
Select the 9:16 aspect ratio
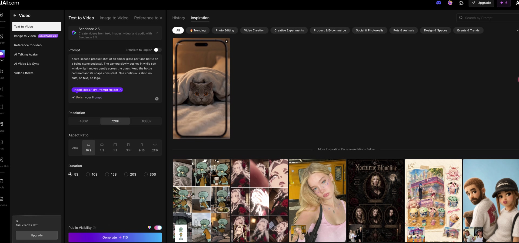(x=142, y=148)
